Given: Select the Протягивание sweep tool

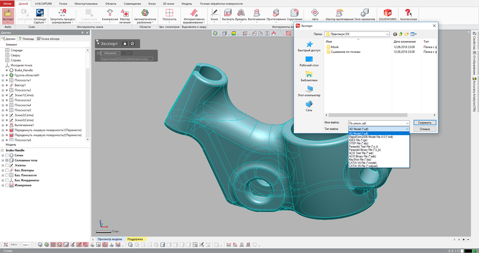Looking at the screenshot, I should tap(276, 15).
